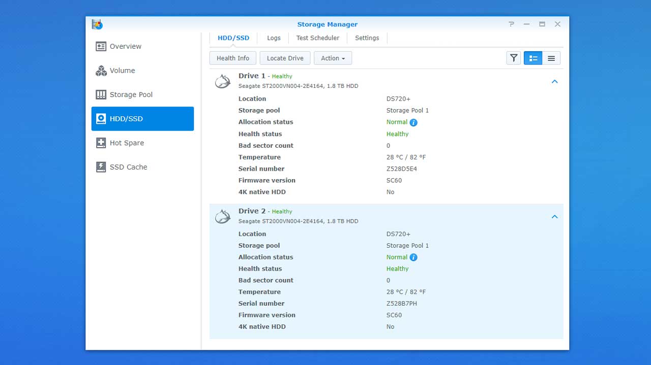Image resolution: width=651 pixels, height=365 pixels.
Task: Click the info icon beside Drive 2 allocation status
Action: [x=413, y=257]
